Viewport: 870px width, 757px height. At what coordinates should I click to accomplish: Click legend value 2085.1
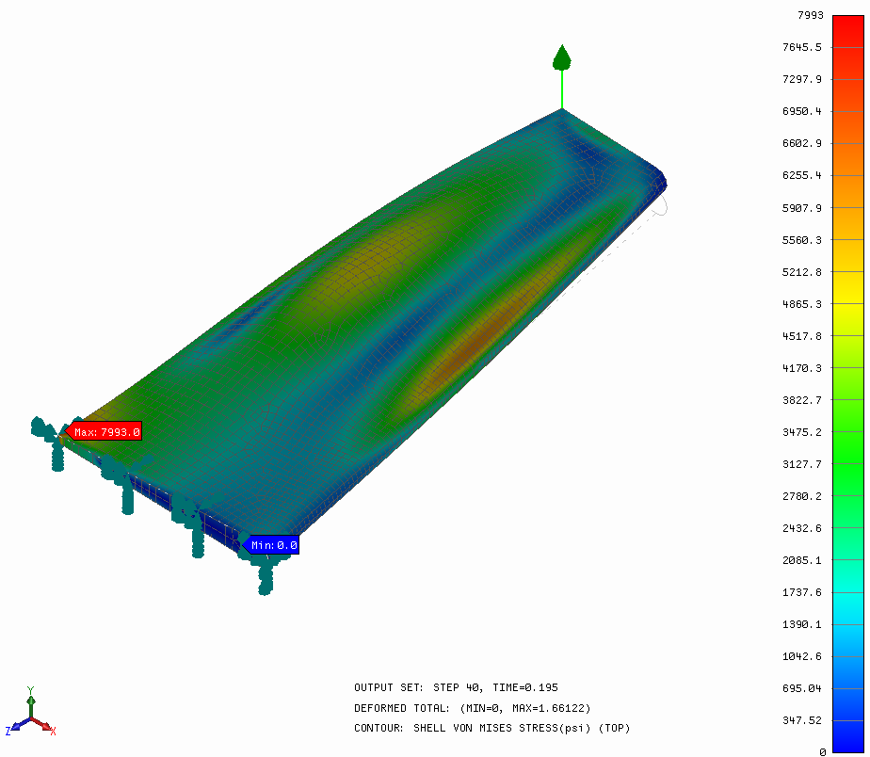(802, 560)
